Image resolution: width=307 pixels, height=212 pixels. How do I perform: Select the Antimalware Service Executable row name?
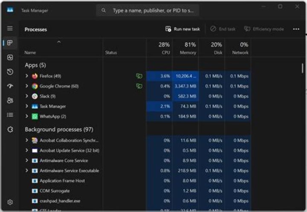click(70, 171)
